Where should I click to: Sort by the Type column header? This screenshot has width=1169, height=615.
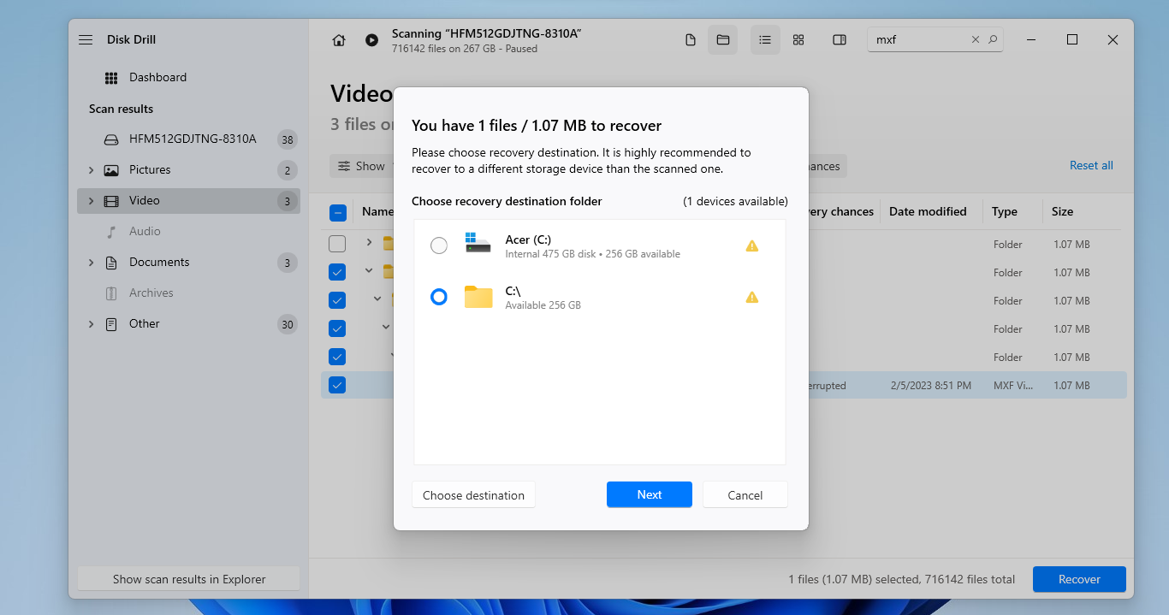(1005, 212)
